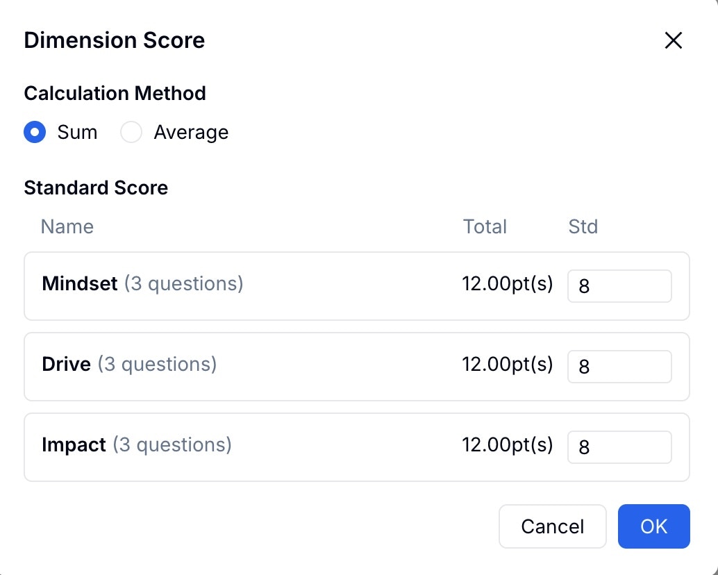
Task: Select the Drive dimension row
Action: tap(278, 367)
